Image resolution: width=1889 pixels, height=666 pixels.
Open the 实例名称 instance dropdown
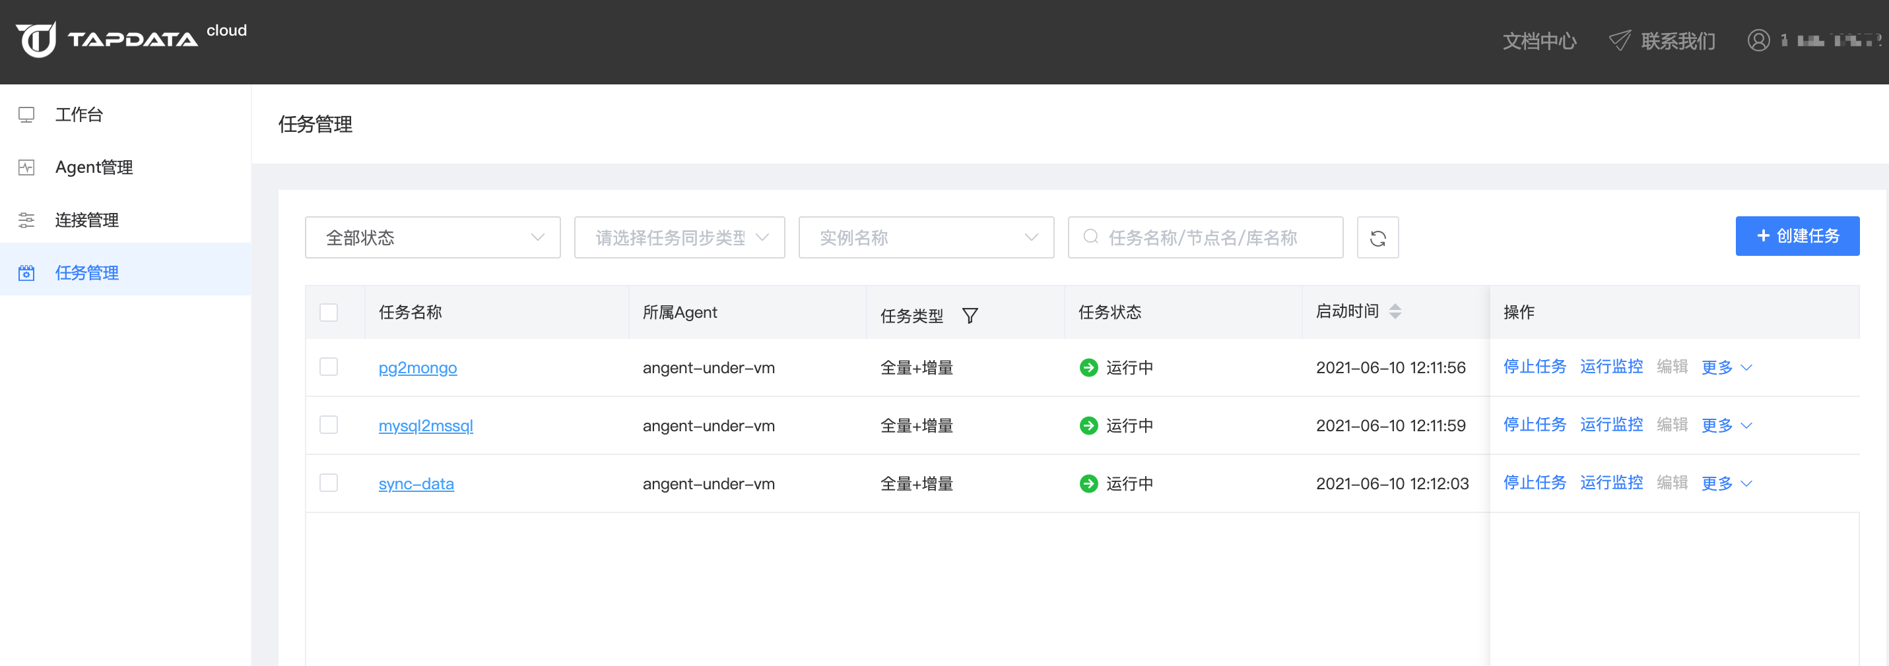point(925,237)
